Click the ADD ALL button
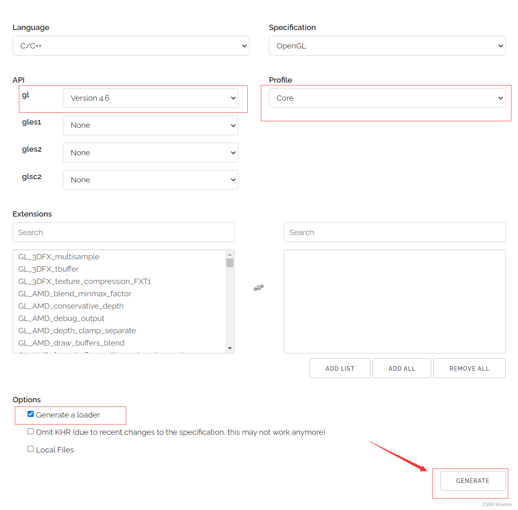Viewport: 518px width, 510px height. tap(401, 368)
